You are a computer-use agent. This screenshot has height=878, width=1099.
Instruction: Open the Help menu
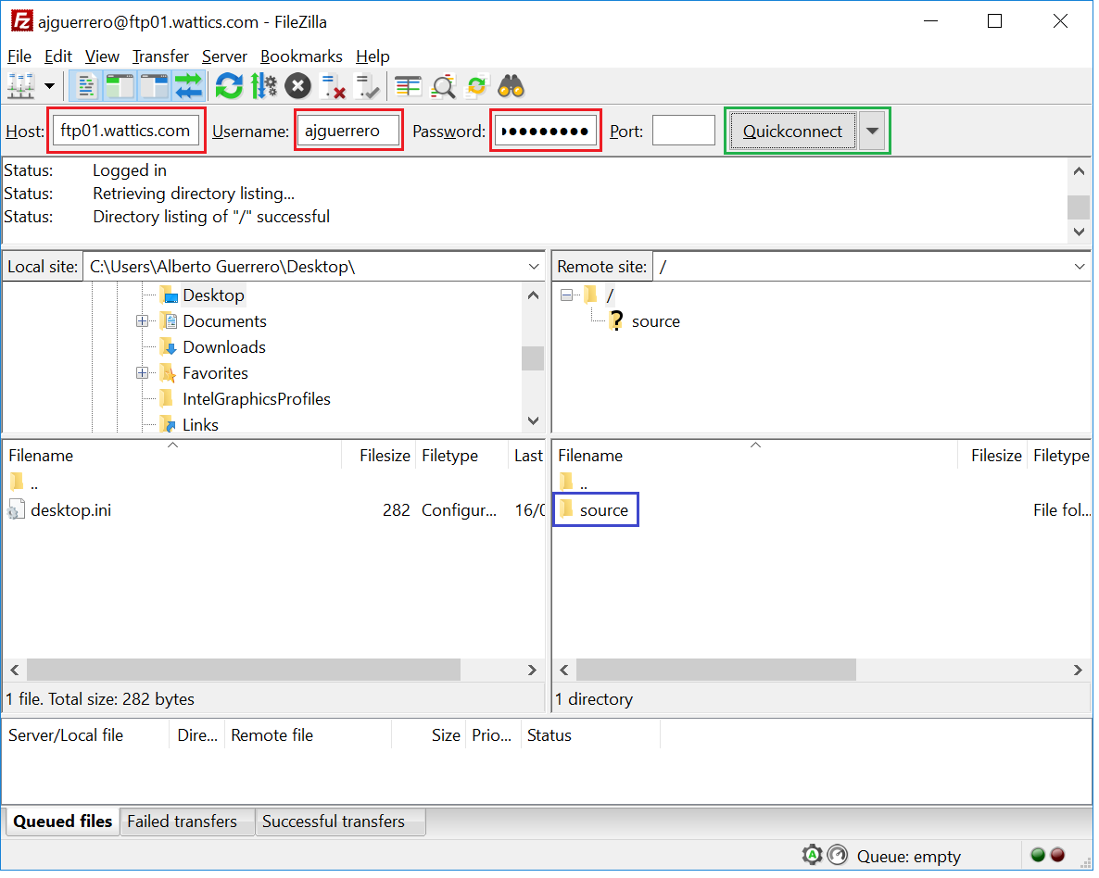(373, 56)
